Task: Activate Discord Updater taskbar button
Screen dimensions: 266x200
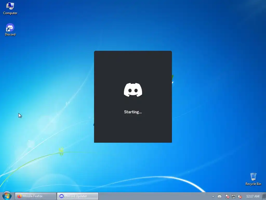Action: [78, 196]
